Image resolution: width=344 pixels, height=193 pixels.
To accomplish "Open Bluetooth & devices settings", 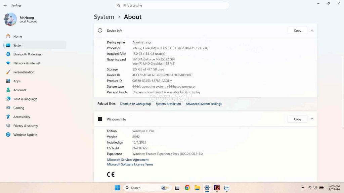I will (35, 54).
